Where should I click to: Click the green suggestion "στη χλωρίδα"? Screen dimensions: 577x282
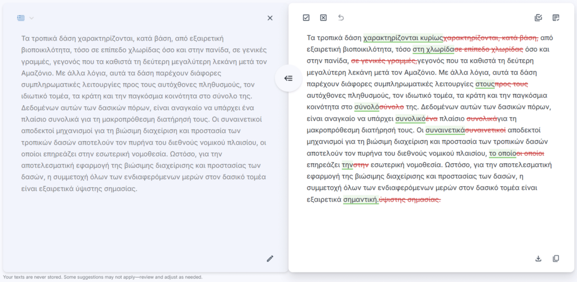[433, 50]
